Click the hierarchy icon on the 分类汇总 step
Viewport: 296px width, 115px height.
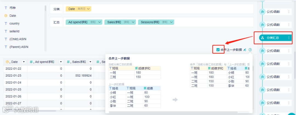262,38
